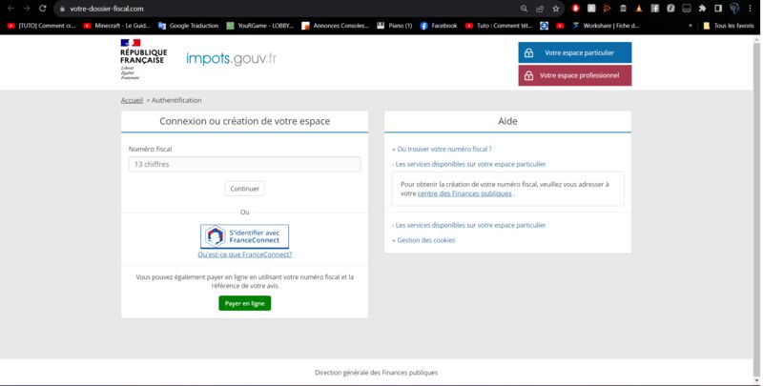
Task: Click the impots.gouv.fr logo
Action: click(231, 59)
